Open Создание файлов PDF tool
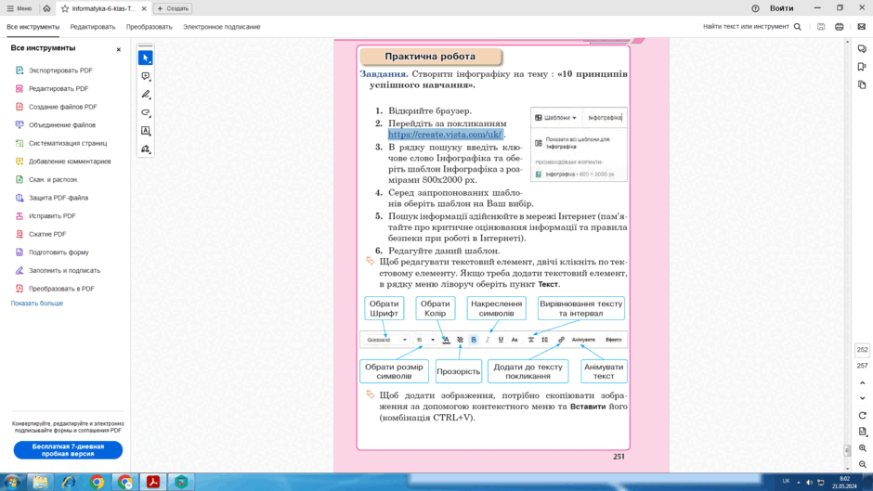 [x=62, y=107]
